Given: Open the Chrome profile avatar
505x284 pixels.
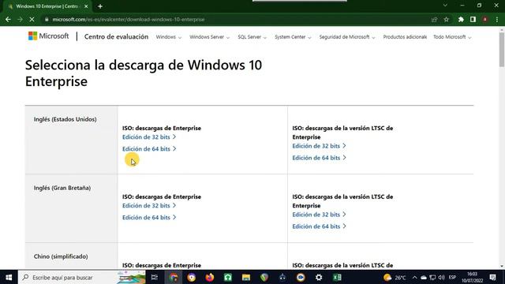Looking at the screenshot, I should [x=484, y=20].
